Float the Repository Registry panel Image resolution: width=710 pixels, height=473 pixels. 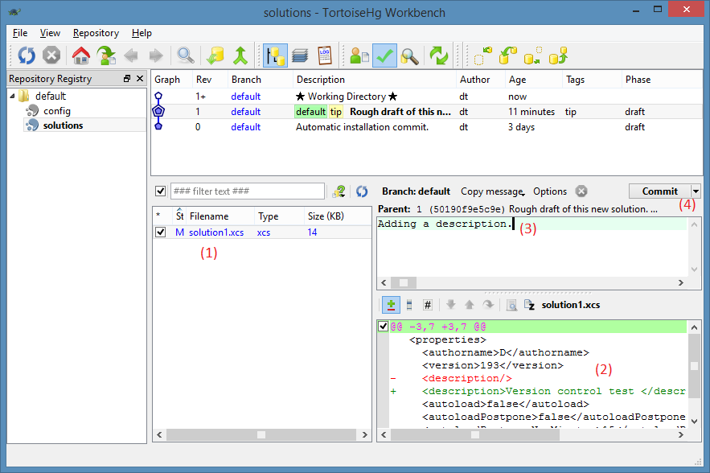pyautogui.click(x=127, y=78)
